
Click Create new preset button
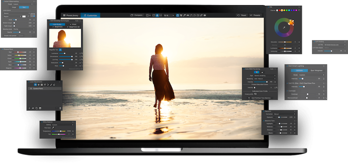click(10, 36)
